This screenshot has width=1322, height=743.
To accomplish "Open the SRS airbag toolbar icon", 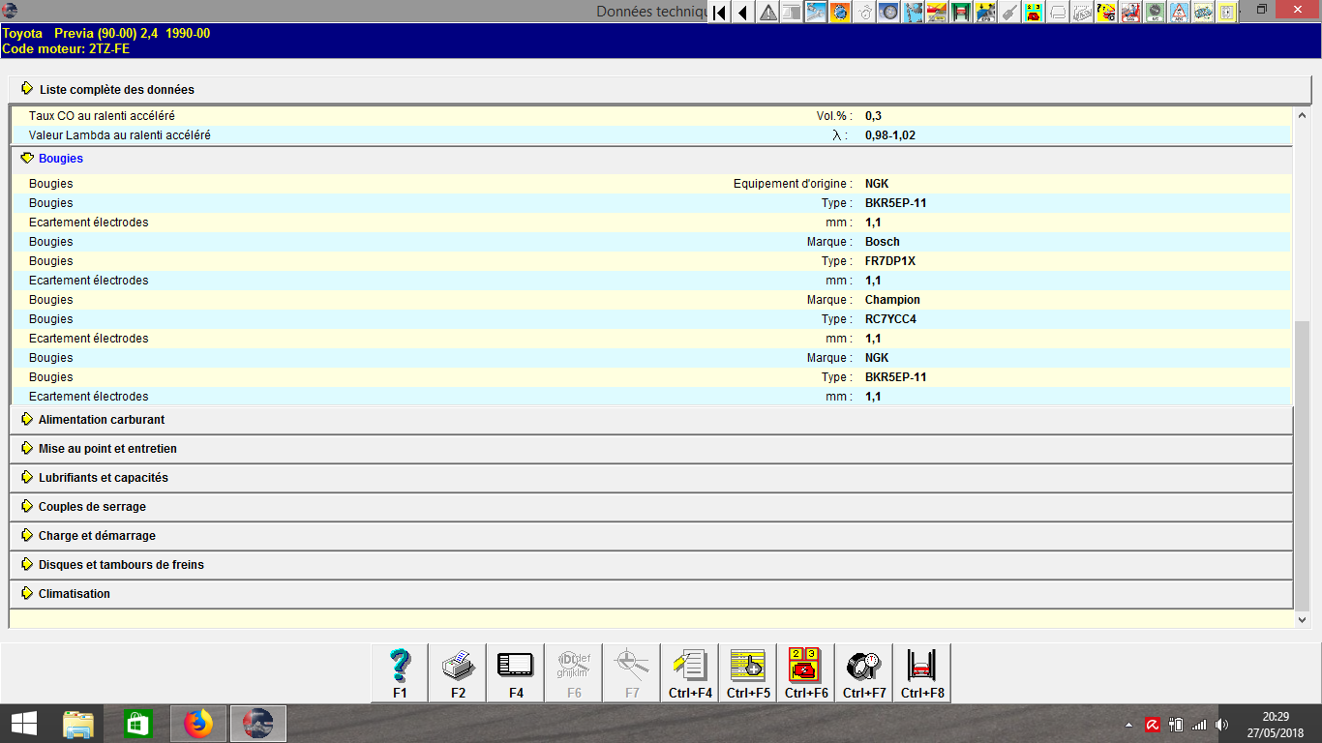I will click(1131, 13).
